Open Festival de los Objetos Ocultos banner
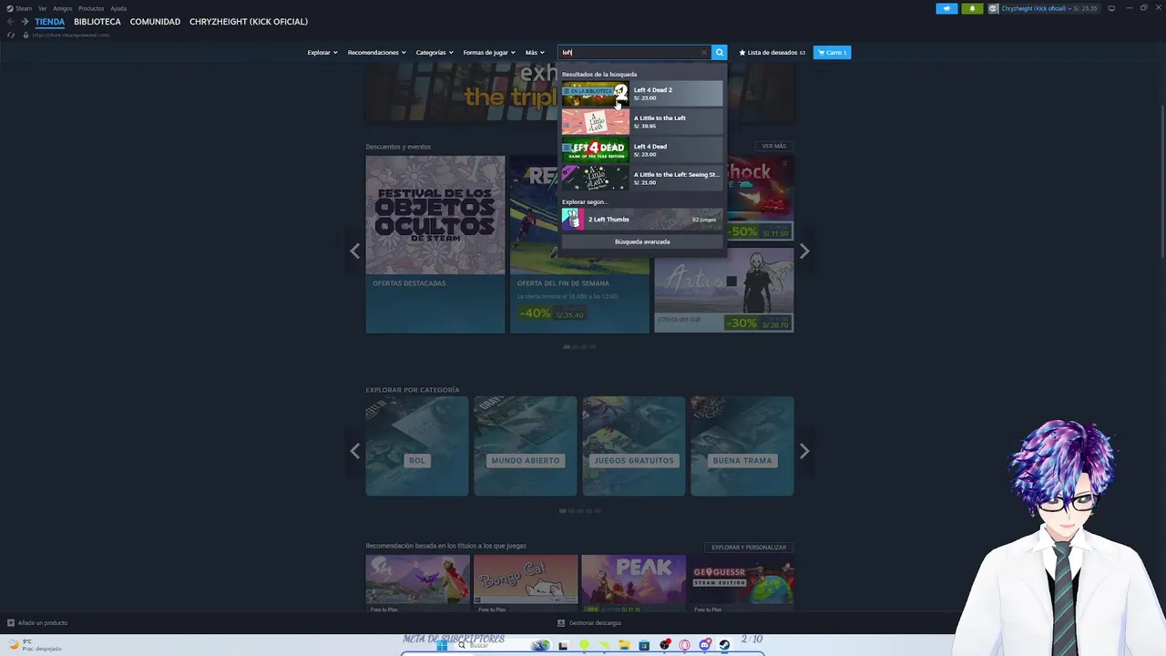This screenshot has height=656, width=1166. pos(435,244)
